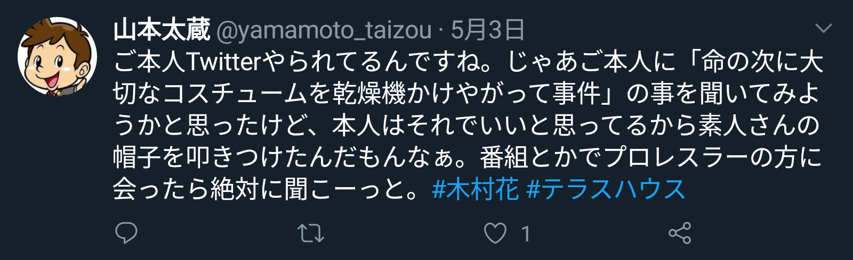Click the tweet line beginning 帽子を叩きつけた
This screenshot has height=260, width=853.
point(468,157)
